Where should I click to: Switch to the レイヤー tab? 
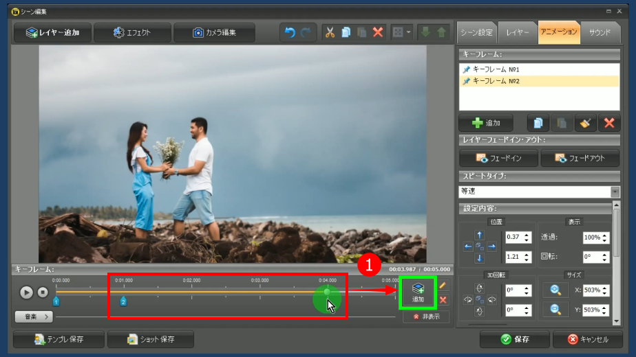pos(518,32)
